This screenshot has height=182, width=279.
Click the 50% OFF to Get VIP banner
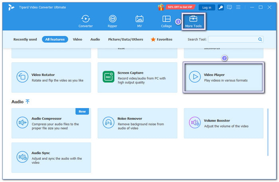180,7
